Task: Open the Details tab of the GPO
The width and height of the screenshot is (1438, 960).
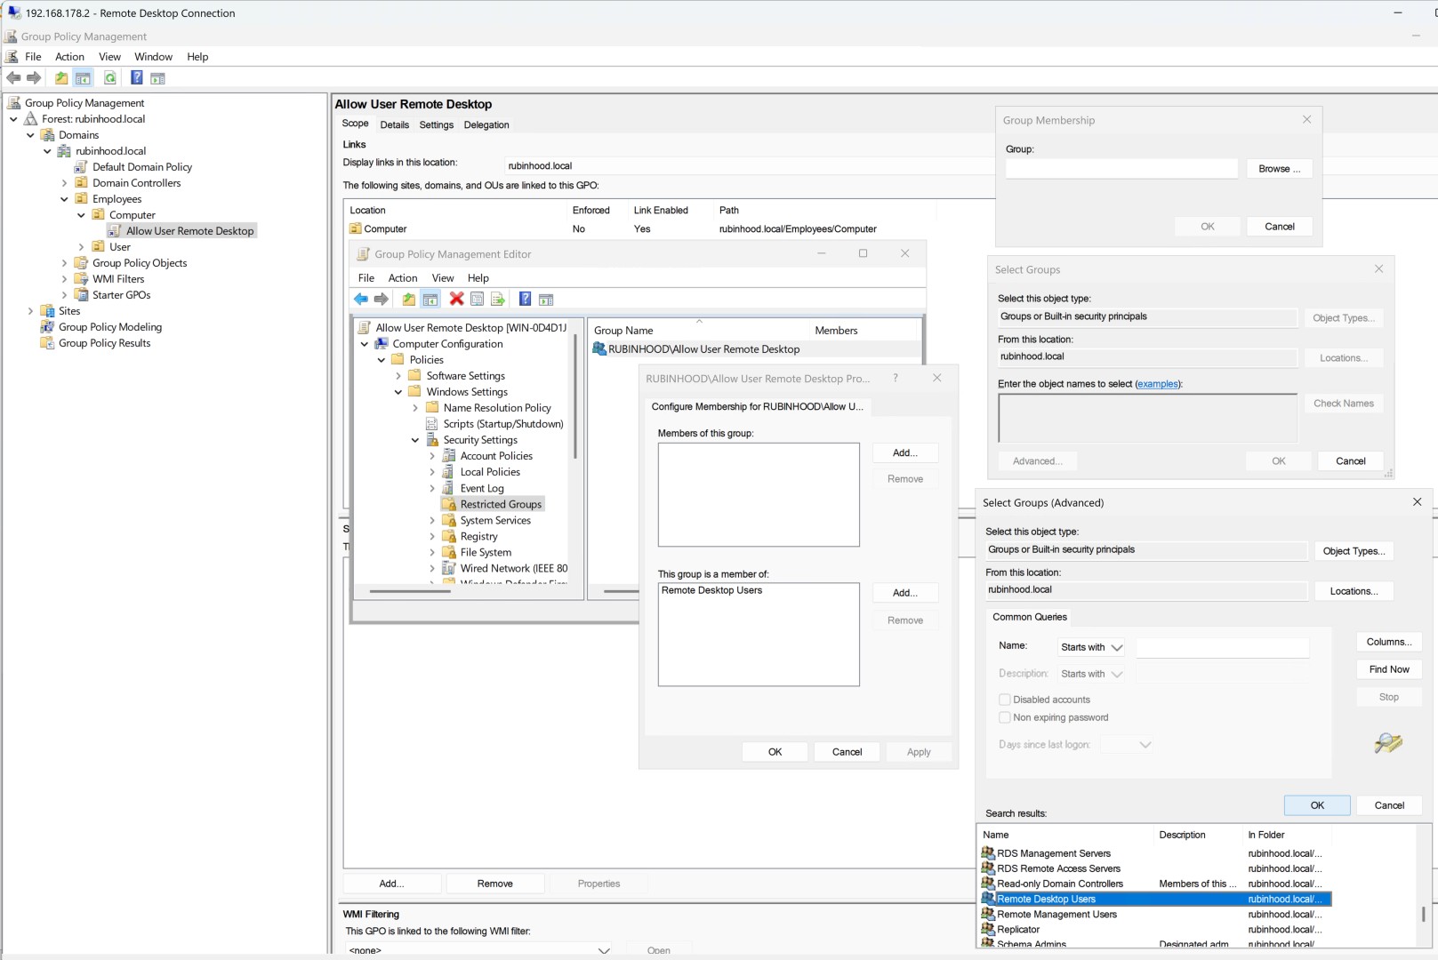Action: [394, 125]
